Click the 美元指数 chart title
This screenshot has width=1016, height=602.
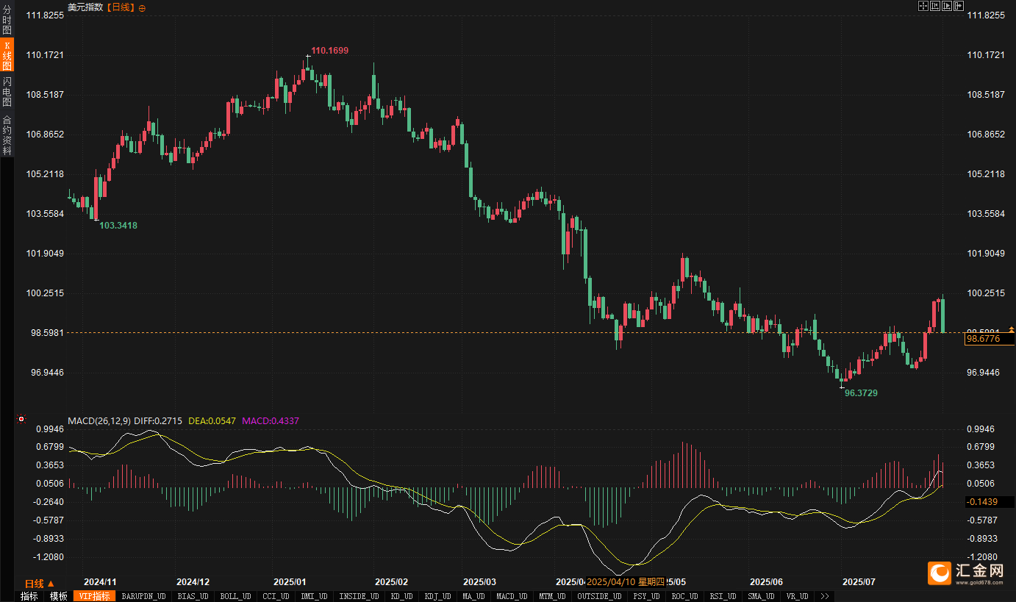[x=85, y=7]
